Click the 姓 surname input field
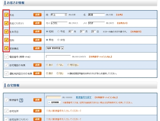Viewport: 160px width, 121px height. pos(59,15)
